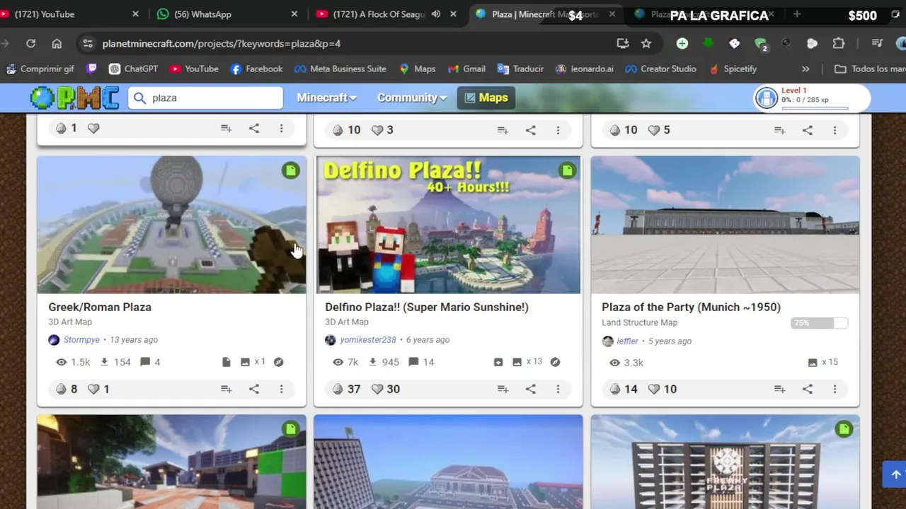Share the Greek/Roman Plaza project
This screenshot has height=509, width=906.
coord(254,389)
